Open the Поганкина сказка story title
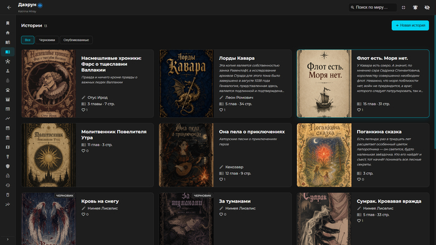The image size is (436, 245). coord(379,132)
